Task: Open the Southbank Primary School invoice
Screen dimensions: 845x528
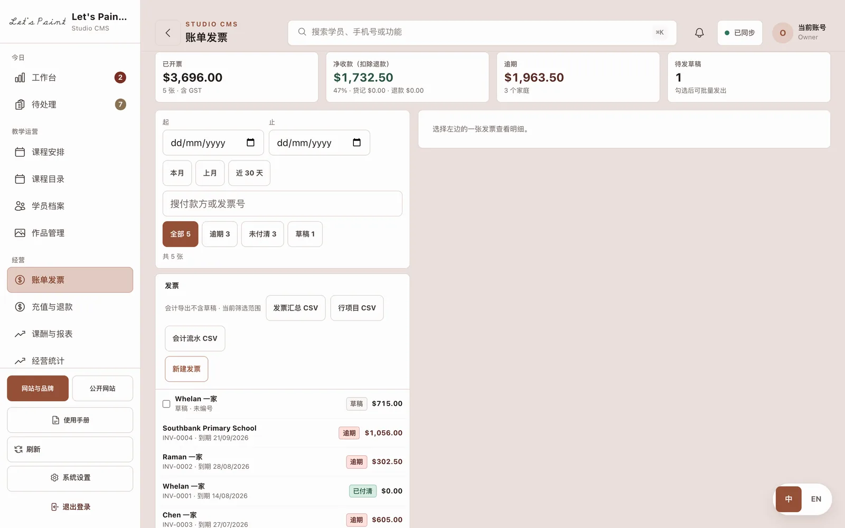Action: [x=283, y=433]
